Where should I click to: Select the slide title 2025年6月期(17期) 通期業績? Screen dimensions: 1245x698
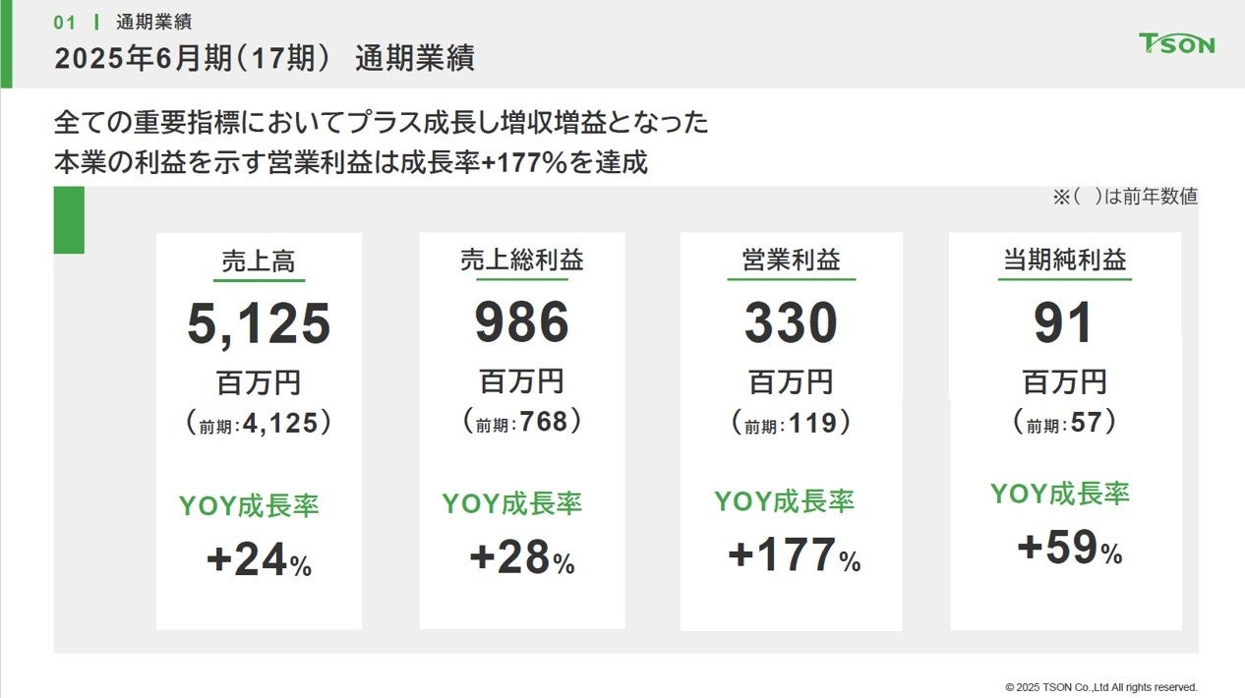(265, 59)
